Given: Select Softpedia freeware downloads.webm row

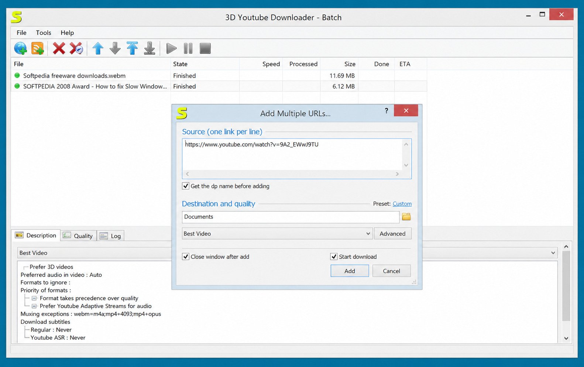Looking at the screenshot, I should pyautogui.click(x=219, y=75).
